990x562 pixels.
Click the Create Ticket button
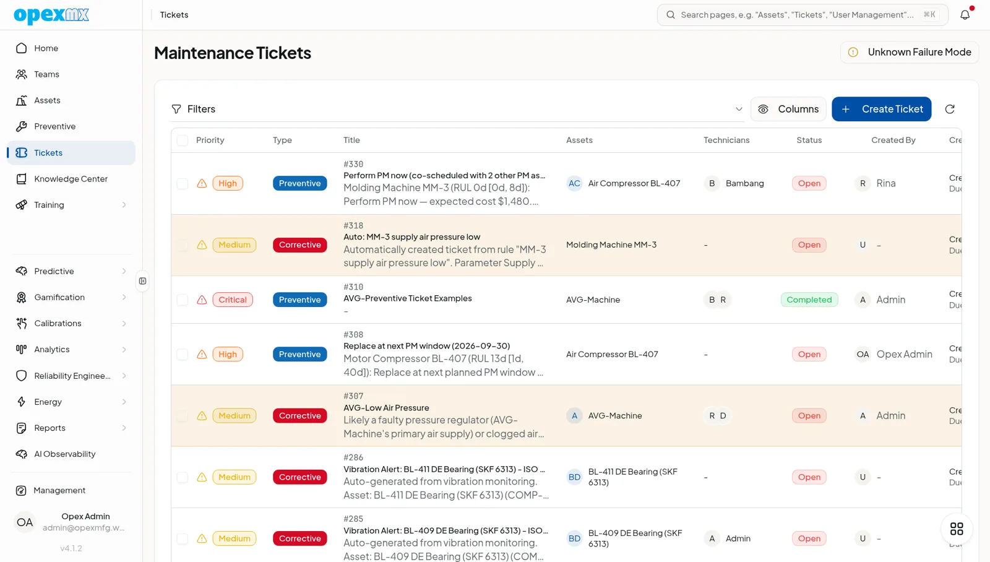[x=881, y=109]
